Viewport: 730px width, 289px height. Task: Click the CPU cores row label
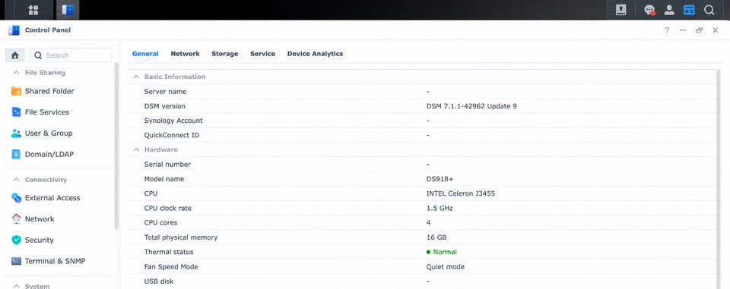(x=160, y=222)
